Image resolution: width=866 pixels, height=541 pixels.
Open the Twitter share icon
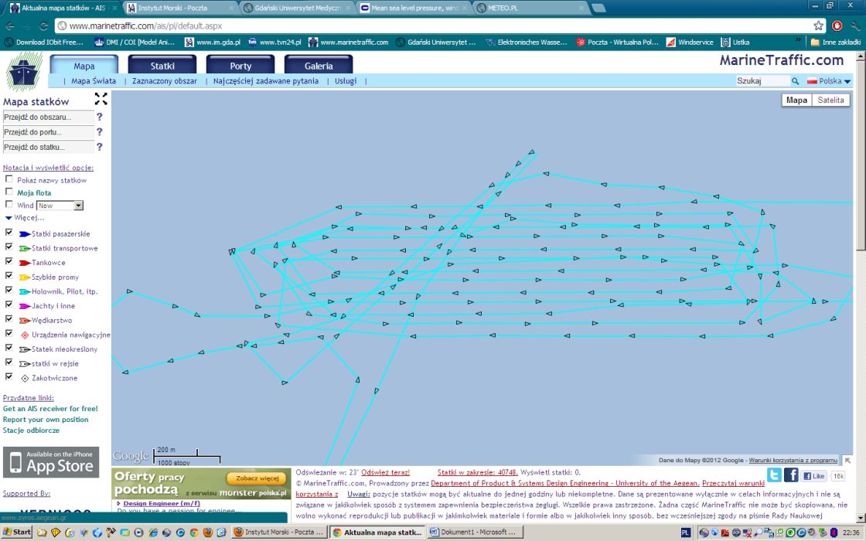pos(774,475)
